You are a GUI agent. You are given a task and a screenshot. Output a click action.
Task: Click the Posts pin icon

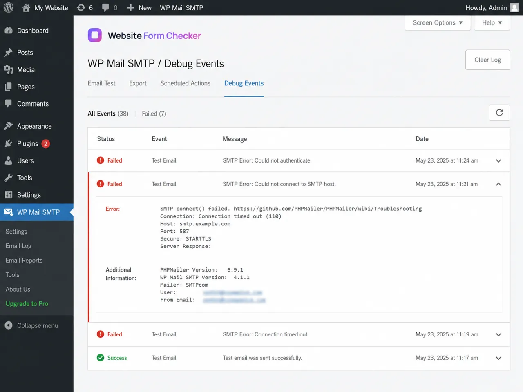click(x=9, y=53)
